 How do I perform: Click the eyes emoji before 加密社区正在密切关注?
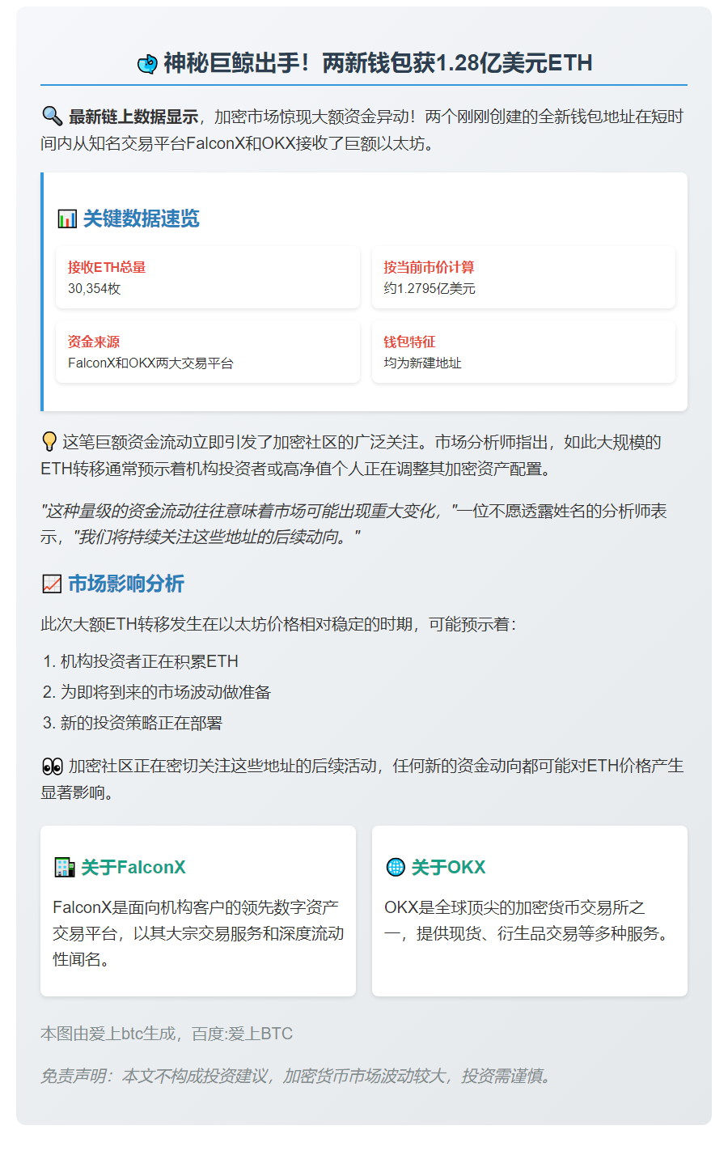pyautogui.click(x=52, y=767)
